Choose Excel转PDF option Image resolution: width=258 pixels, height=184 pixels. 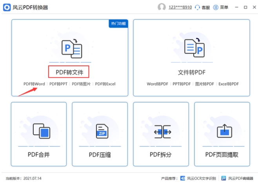(229, 84)
